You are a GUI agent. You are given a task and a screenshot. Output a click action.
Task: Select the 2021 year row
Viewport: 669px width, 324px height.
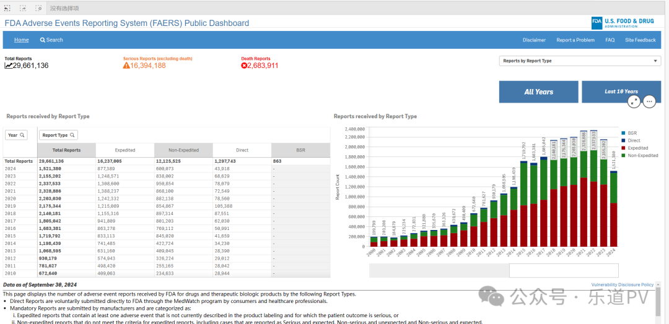coord(167,190)
